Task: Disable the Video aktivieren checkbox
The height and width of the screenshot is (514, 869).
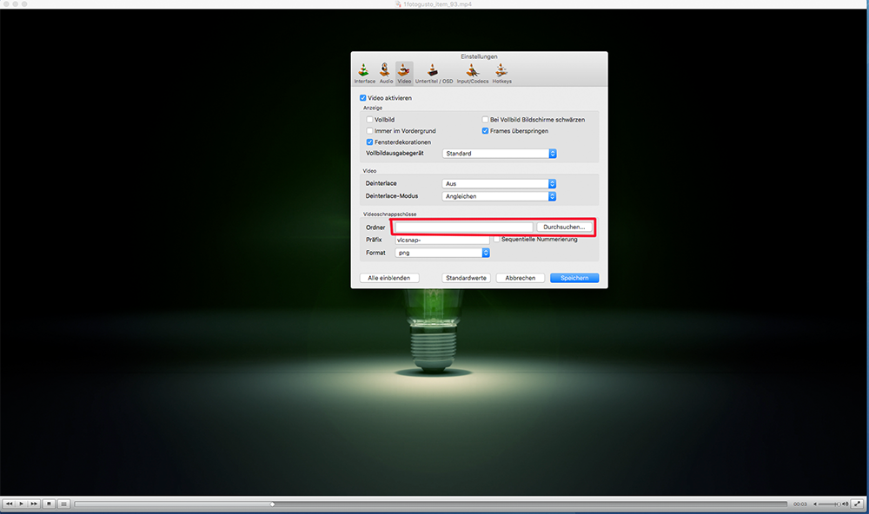Action: pos(363,98)
